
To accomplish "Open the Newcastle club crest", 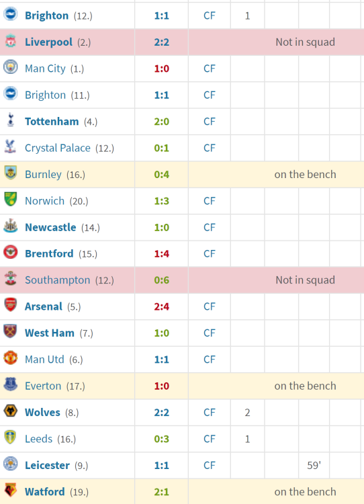I will [10, 226].
